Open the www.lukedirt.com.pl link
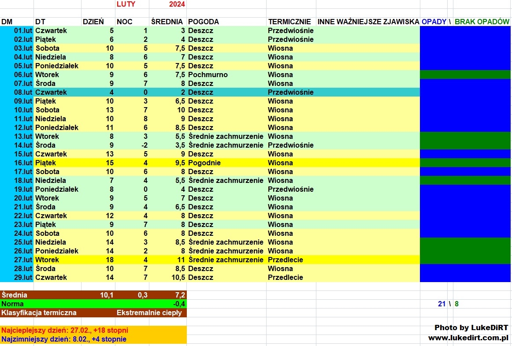Screen dimensions: 512x346 click(x=468, y=338)
